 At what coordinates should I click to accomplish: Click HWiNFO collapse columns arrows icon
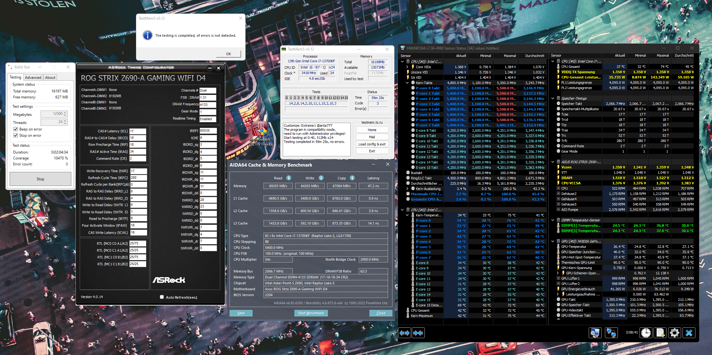pyautogui.click(x=418, y=333)
